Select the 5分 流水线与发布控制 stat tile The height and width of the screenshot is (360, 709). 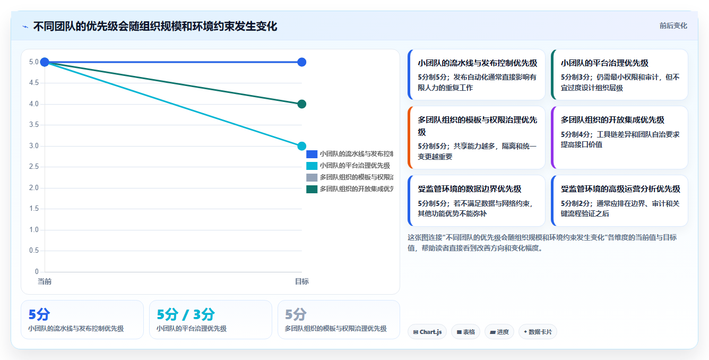pos(82,320)
